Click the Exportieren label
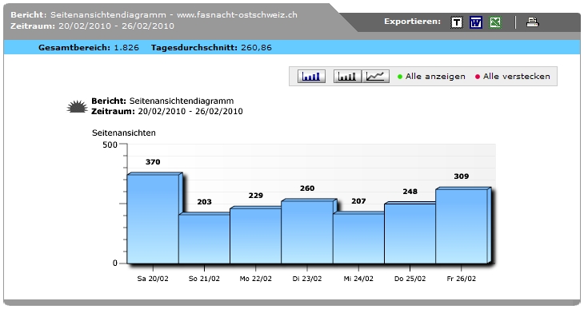This screenshot has height=309, width=584. pos(412,22)
